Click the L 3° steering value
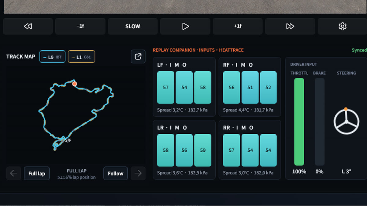The image size is (367, 206). click(346, 172)
